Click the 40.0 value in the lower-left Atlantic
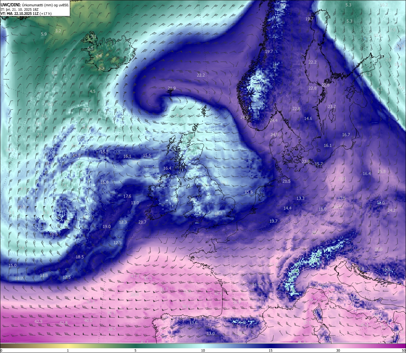Viewport: 406px width, 353px height. click(88, 320)
